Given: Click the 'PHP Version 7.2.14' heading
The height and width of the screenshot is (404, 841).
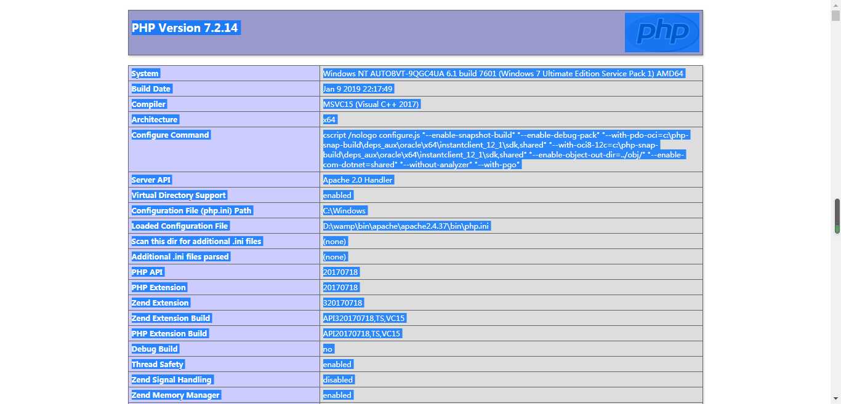Looking at the screenshot, I should coord(185,28).
